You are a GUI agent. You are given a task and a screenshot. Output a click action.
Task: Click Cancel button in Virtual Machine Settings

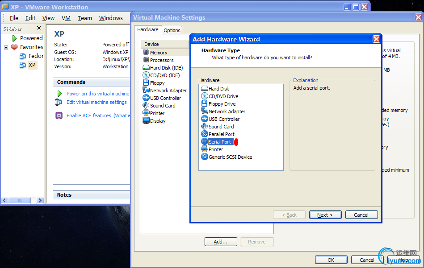pyautogui.click(x=367, y=260)
